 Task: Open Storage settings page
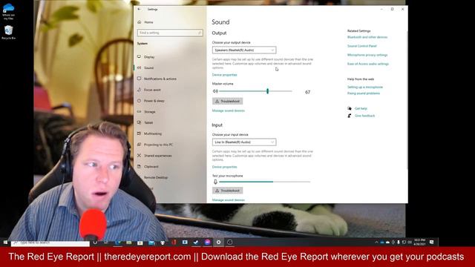[150, 112]
